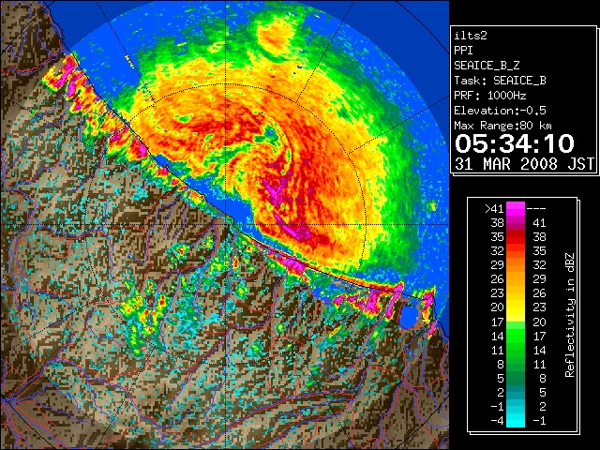Click the '>41' legend value
This screenshot has height=450, width=600.
pyautogui.click(x=494, y=209)
